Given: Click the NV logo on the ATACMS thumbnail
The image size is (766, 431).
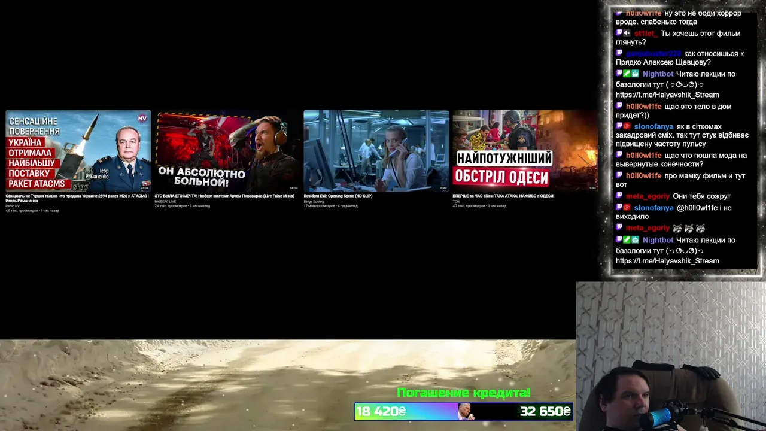Looking at the screenshot, I should coord(142,118).
